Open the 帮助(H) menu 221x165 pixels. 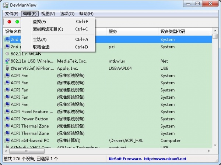pos(86,14)
